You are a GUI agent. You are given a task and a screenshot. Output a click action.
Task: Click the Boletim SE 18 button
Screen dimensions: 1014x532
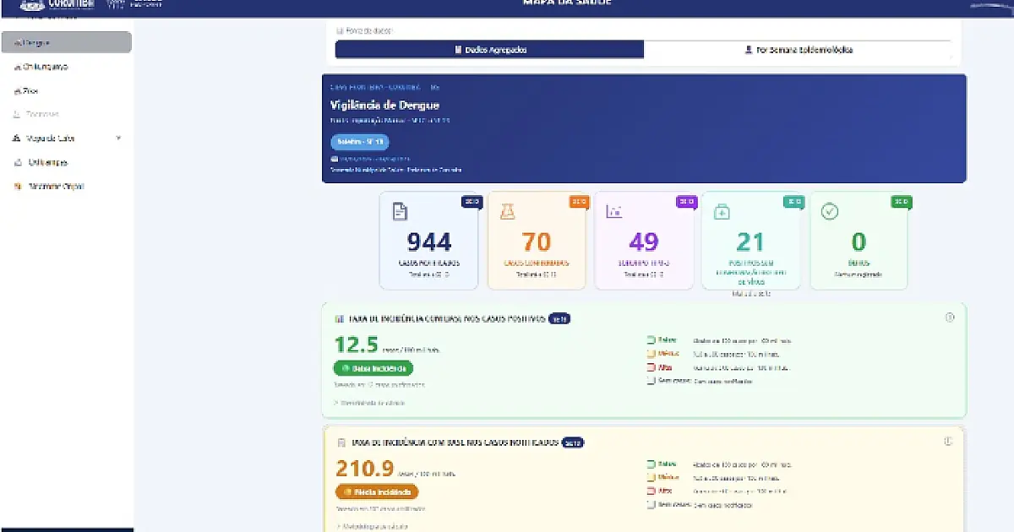[x=361, y=142]
